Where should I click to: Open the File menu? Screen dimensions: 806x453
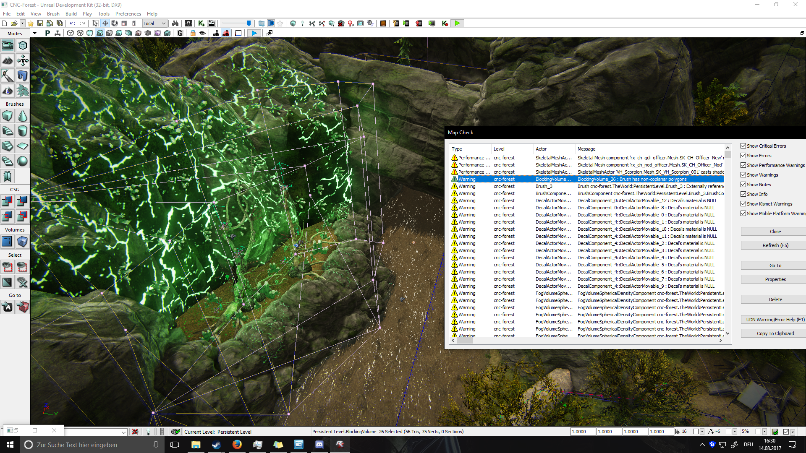point(7,14)
